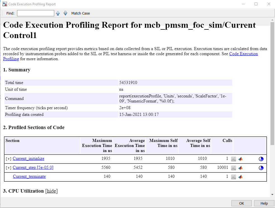
Task: Open the Current_step [5e-05 0] link
Action: [33, 167]
